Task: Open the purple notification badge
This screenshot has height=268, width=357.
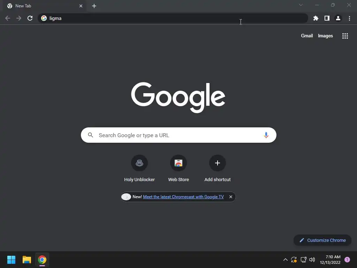Action: click(x=347, y=260)
